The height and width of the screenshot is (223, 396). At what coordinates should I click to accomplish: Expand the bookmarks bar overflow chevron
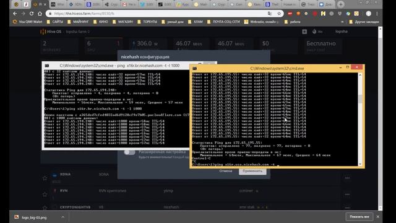[x=342, y=22]
